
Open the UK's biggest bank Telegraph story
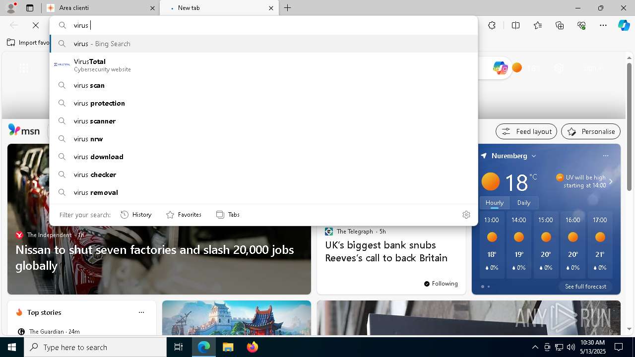click(x=386, y=251)
